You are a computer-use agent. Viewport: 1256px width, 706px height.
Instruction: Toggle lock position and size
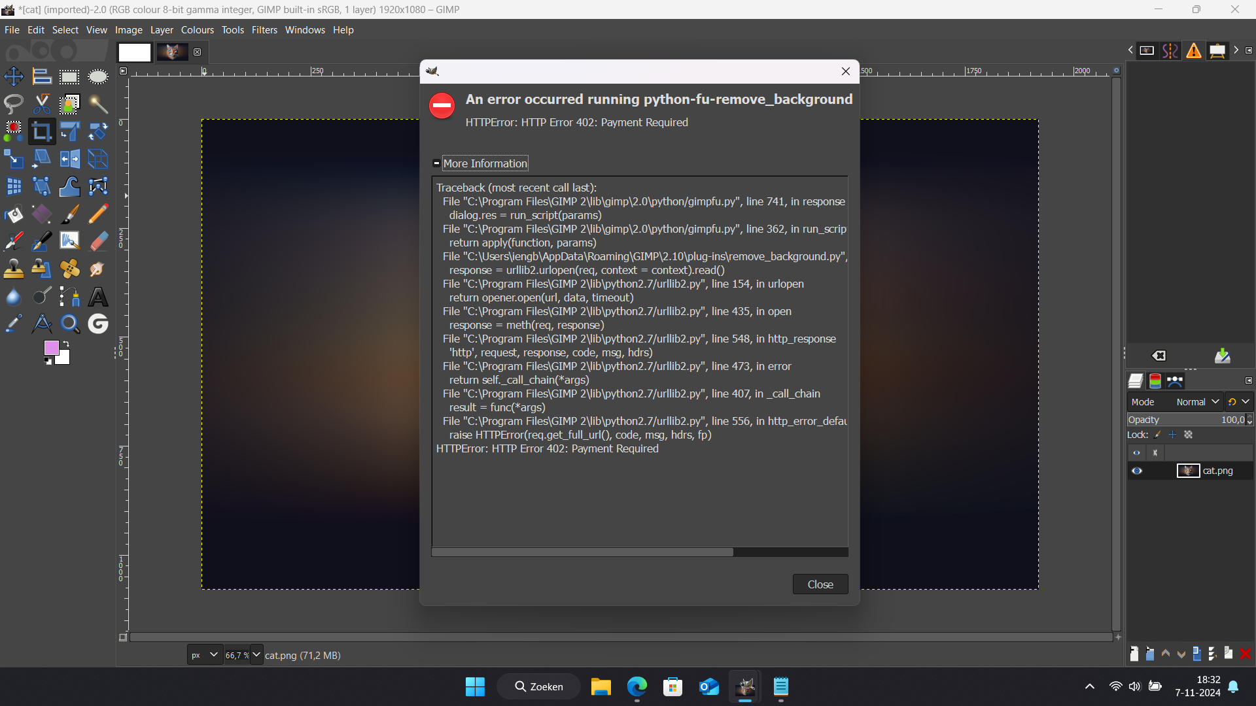[x=1173, y=435]
